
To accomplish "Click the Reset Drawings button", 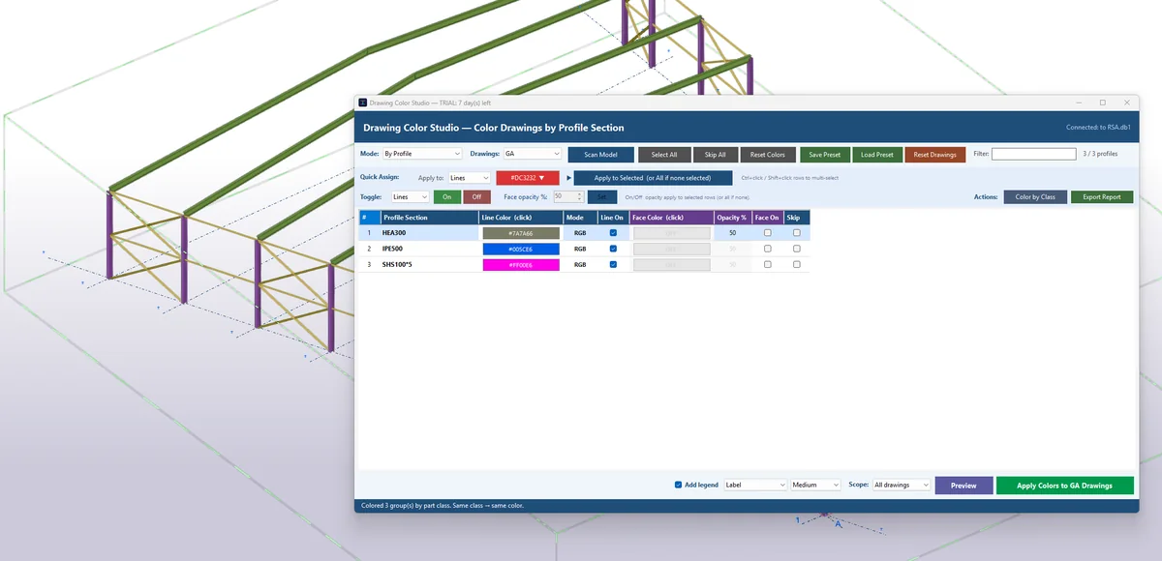I will click(x=935, y=155).
